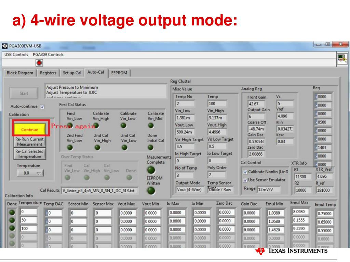Viewport: 350px width, 262px height.
Task: Click the Emul Min value 1.4620
Action: click(x=276, y=230)
